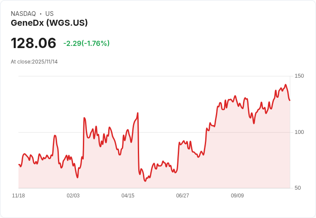Click the rightmost end of price line
The image size is (316, 218).
[x=290, y=100]
